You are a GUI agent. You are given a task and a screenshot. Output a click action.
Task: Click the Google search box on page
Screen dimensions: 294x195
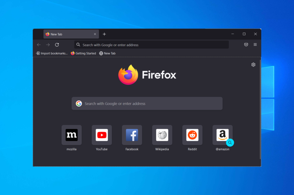click(147, 103)
